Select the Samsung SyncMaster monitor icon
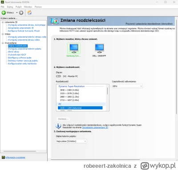Image resolution: width=178 pixels, height=170 pixels. point(74,48)
